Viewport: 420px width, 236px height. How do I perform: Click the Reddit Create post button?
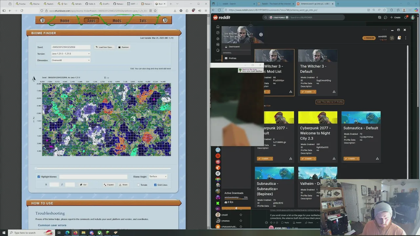click(x=395, y=17)
